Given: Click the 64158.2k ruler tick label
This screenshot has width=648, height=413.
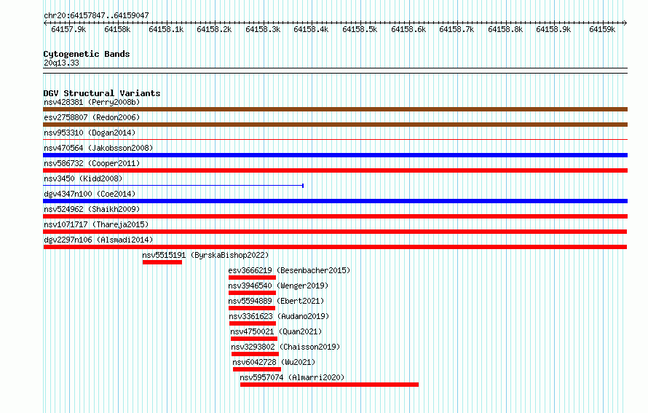Looking at the screenshot, I should [214, 29].
